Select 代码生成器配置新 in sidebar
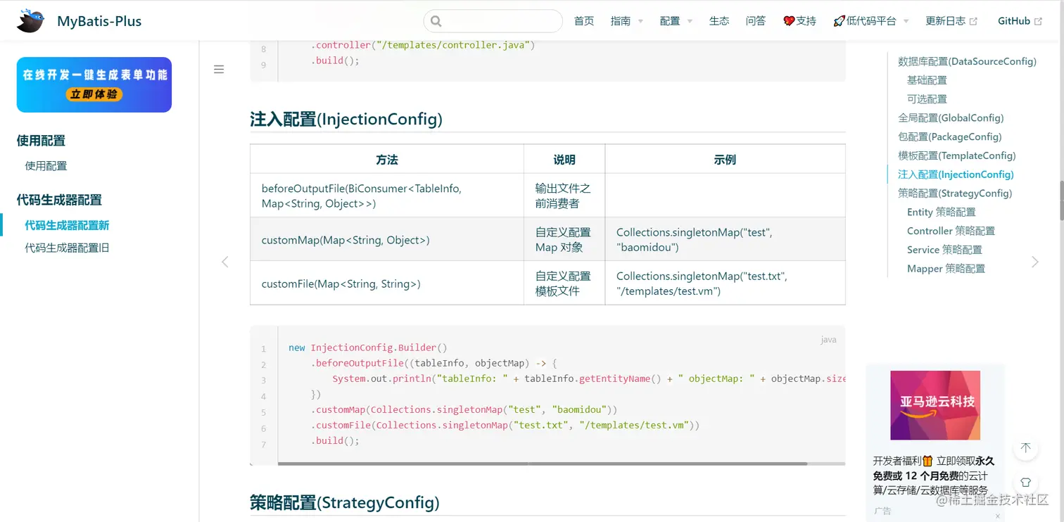Image resolution: width=1064 pixels, height=522 pixels. pyautogui.click(x=67, y=225)
